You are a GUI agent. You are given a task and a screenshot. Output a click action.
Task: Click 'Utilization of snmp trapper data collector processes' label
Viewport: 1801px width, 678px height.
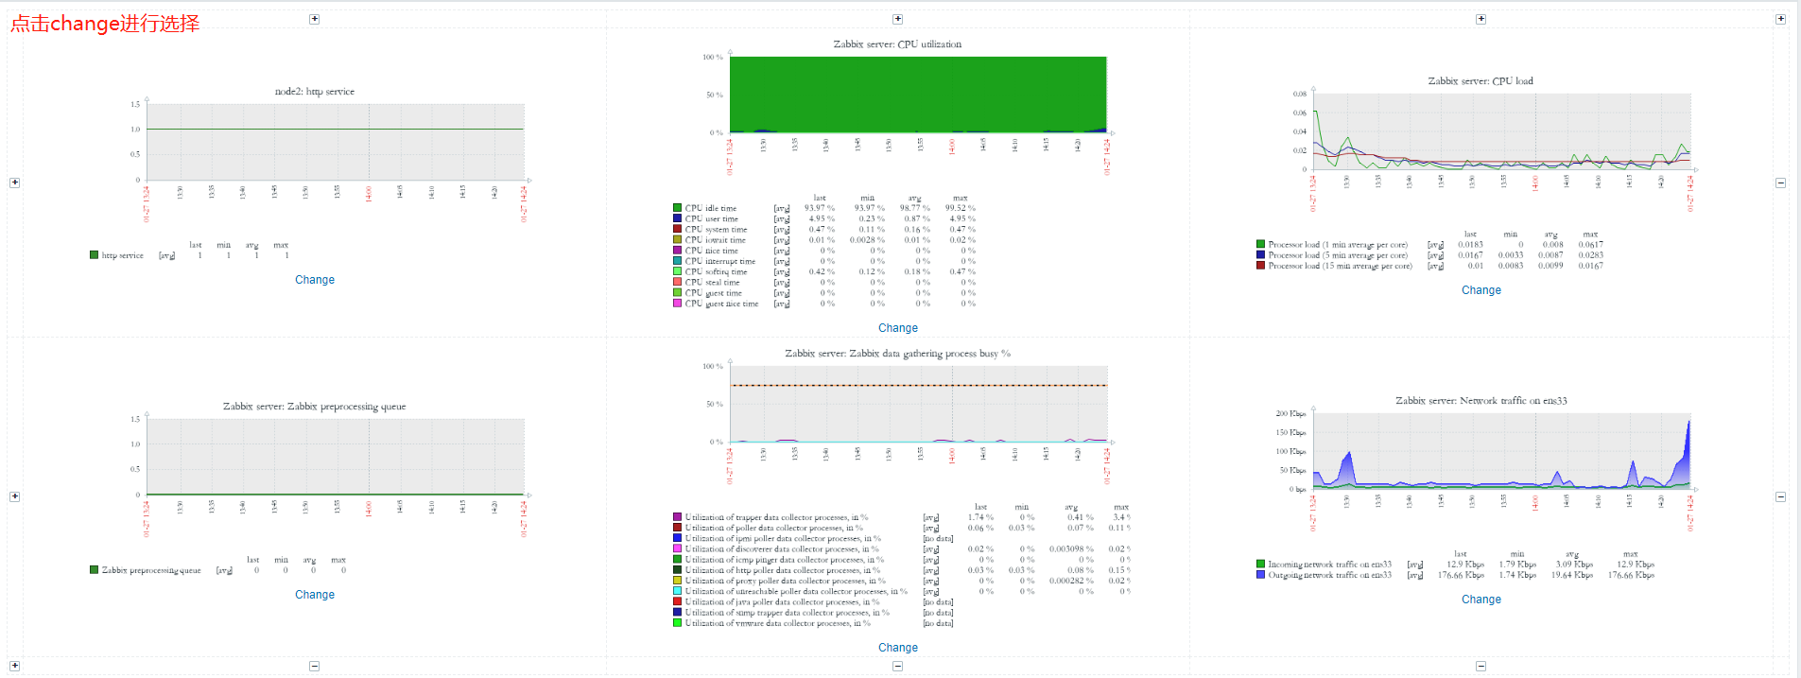click(787, 613)
